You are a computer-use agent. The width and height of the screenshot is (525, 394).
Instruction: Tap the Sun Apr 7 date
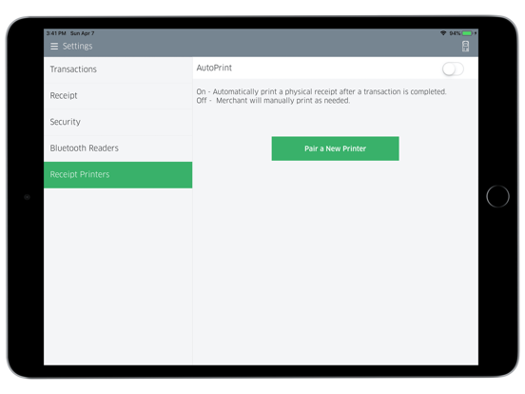click(83, 33)
